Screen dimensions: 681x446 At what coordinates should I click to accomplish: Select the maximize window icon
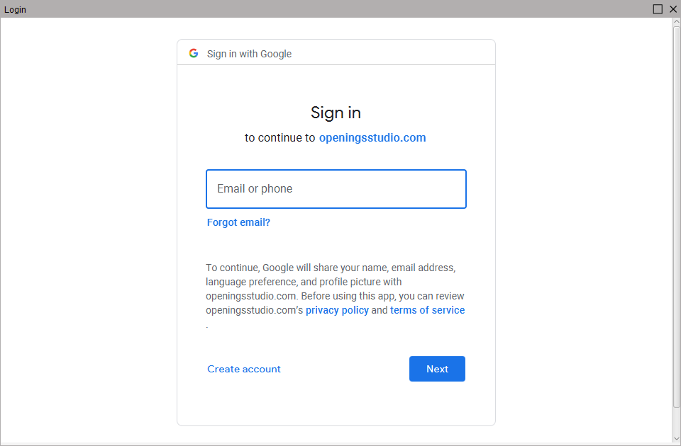[658, 8]
